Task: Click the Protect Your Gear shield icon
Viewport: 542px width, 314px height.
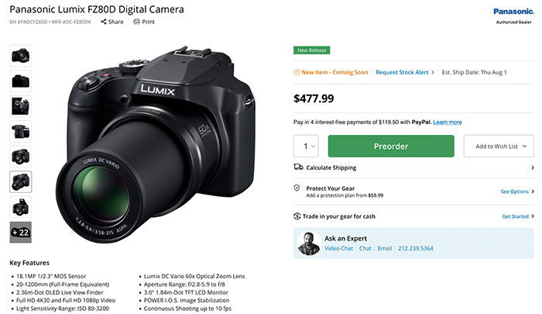Action: click(298, 188)
